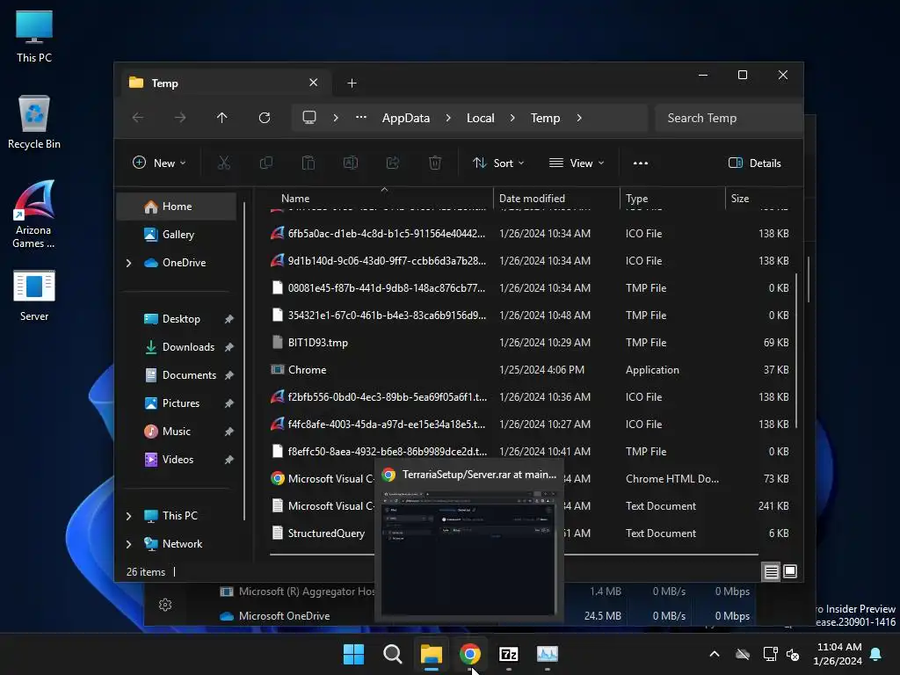This screenshot has height=675, width=900.
Task: Show hidden system tray icons
Action: coord(715,654)
